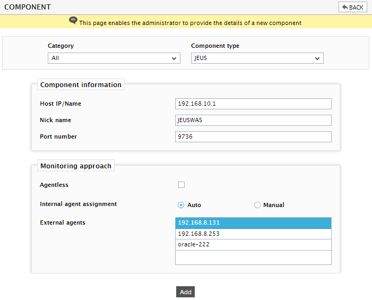Go back using the BACK button
372x300 pixels.
point(352,7)
